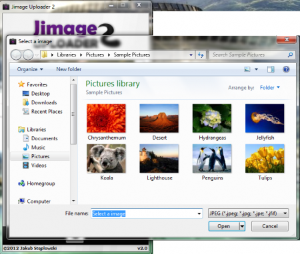This screenshot has height=254, width=300.
Task: Click the Open button
Action: point(224,226)
